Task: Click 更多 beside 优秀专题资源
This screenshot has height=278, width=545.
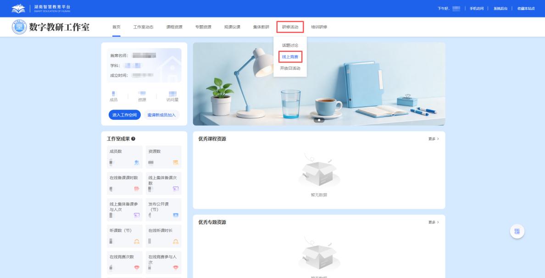Action: point(434,222)
